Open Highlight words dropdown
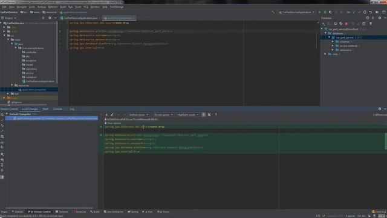The image size is (387, 218). (187, 114)
